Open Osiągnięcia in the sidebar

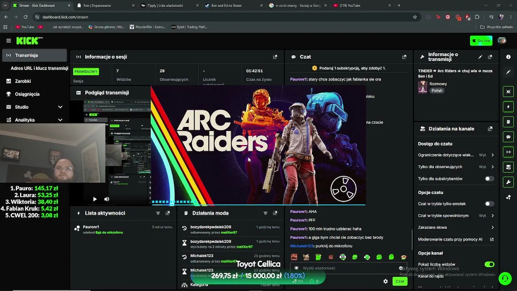coord(34,94)
